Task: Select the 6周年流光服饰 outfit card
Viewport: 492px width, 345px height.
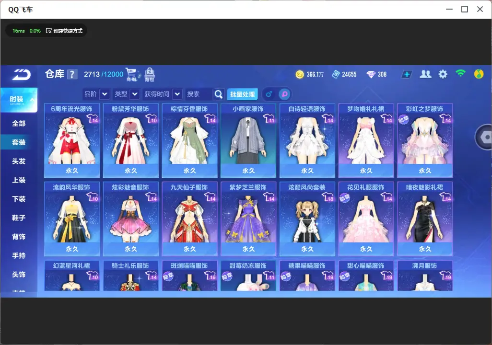Action: point(72,140)
